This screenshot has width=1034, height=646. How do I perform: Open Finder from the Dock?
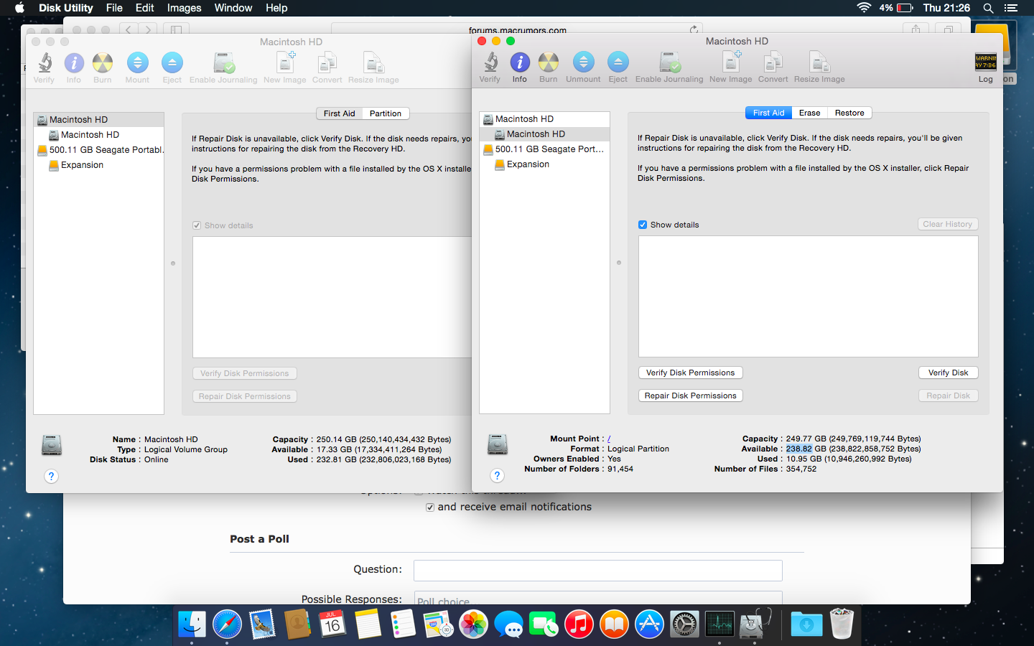tap(192, 624)
